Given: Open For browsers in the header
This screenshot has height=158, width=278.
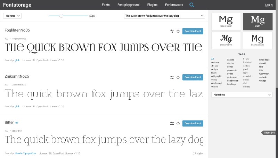Looking at the screenshot, I should 174,5.
